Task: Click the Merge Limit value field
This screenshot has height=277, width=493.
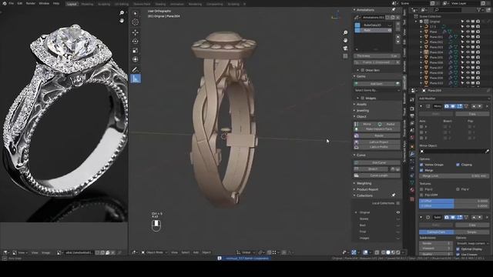Action: 454,176
